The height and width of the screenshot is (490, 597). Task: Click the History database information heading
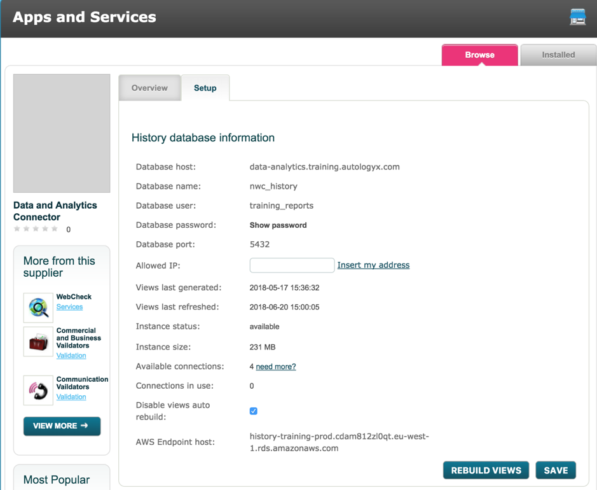click(203, 137)
